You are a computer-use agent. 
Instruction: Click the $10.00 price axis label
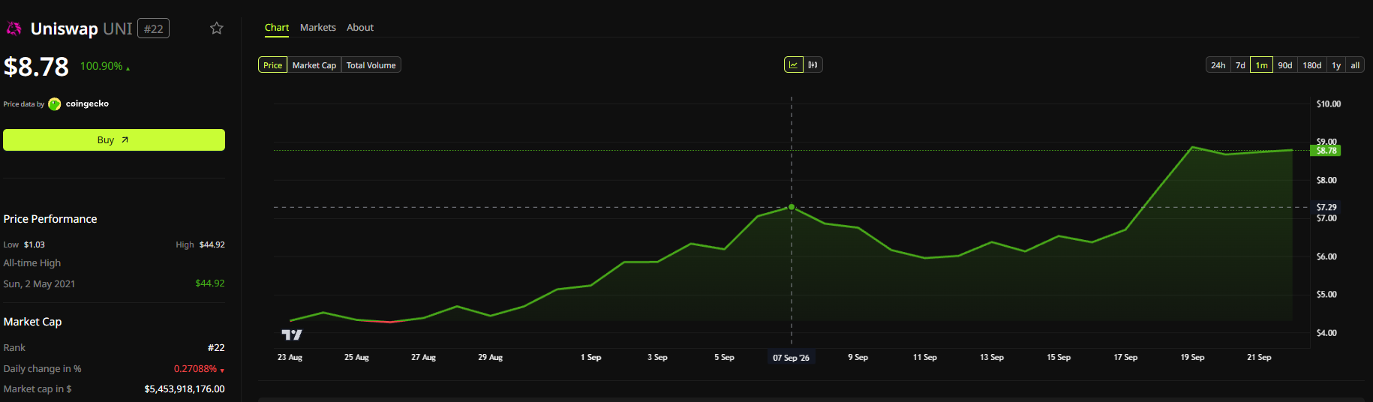1328,104
